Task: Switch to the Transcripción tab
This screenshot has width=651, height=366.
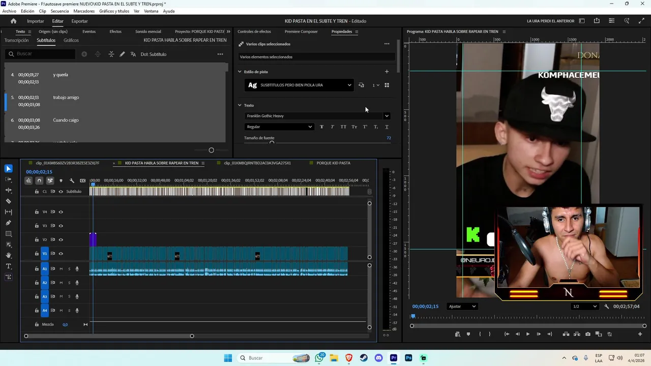Action: (16, 40)
